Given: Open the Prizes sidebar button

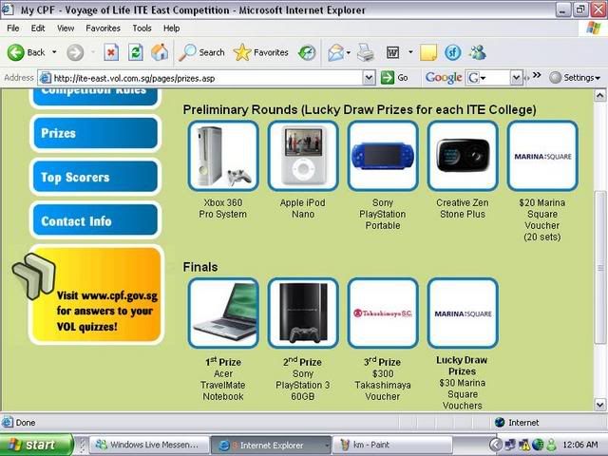Looking at the screenshot, I should pyautogui.click(x=95, y=133).
